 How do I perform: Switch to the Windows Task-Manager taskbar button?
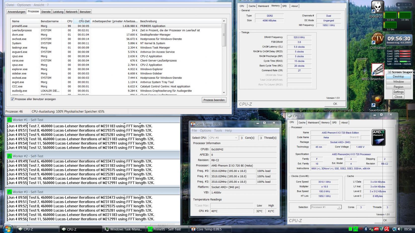tap(124, 229)
